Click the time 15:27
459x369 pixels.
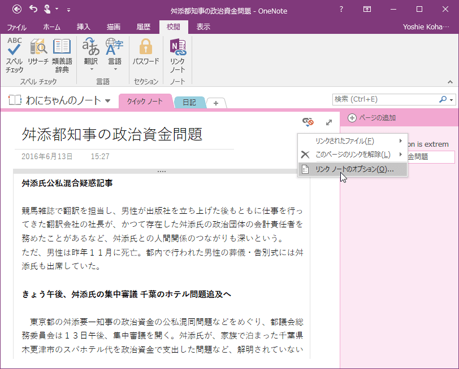pos(100,156)
